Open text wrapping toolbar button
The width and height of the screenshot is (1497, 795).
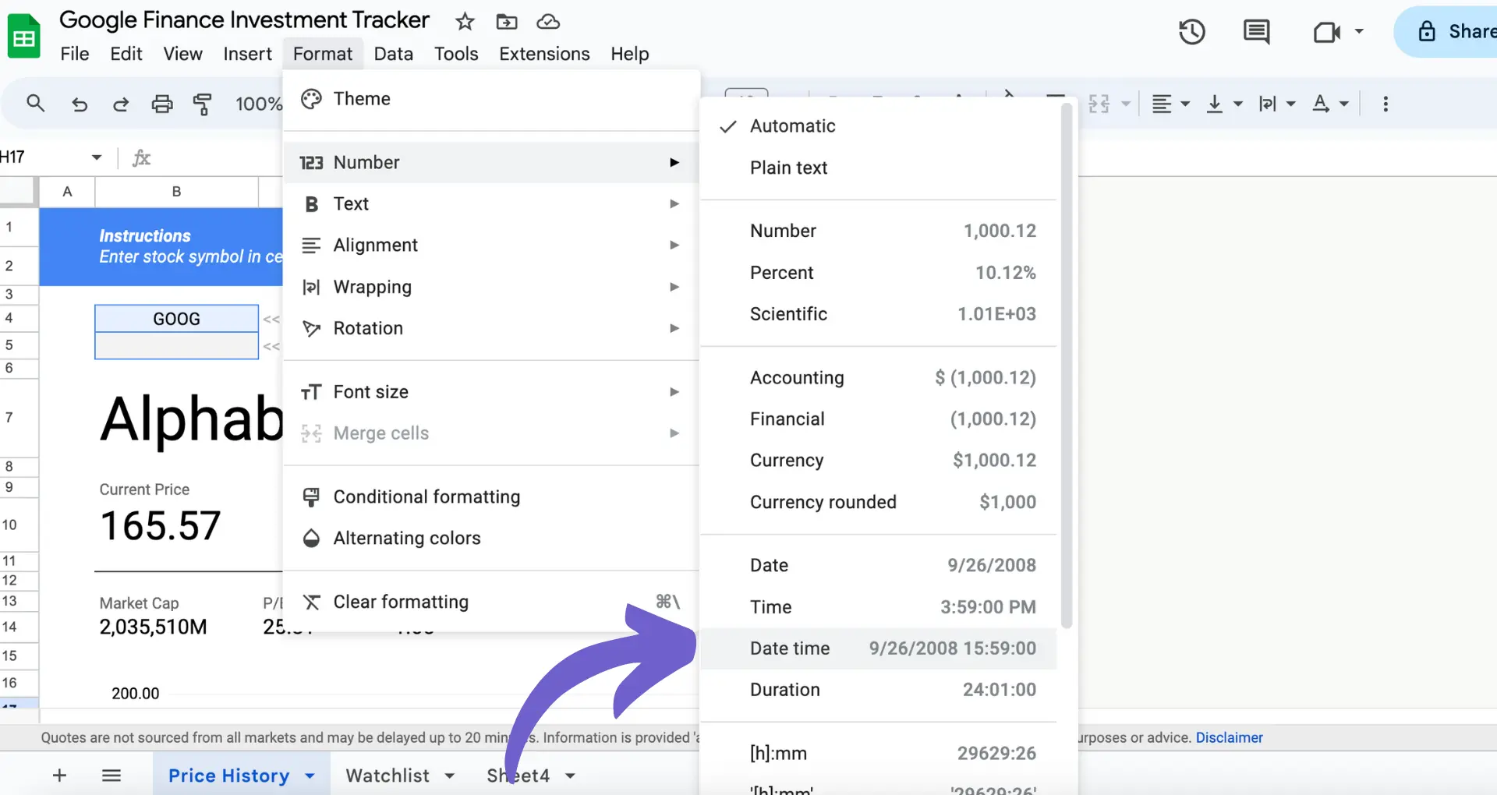pyautogui.click(x=1276, y=104)
